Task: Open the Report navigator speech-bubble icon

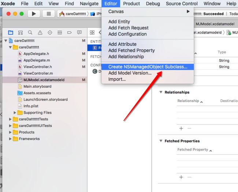Action: pos(79,32)
